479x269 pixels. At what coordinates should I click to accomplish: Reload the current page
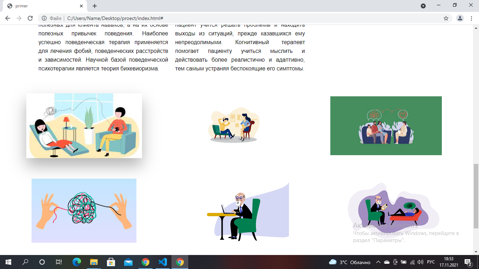[x=30, y=18]
